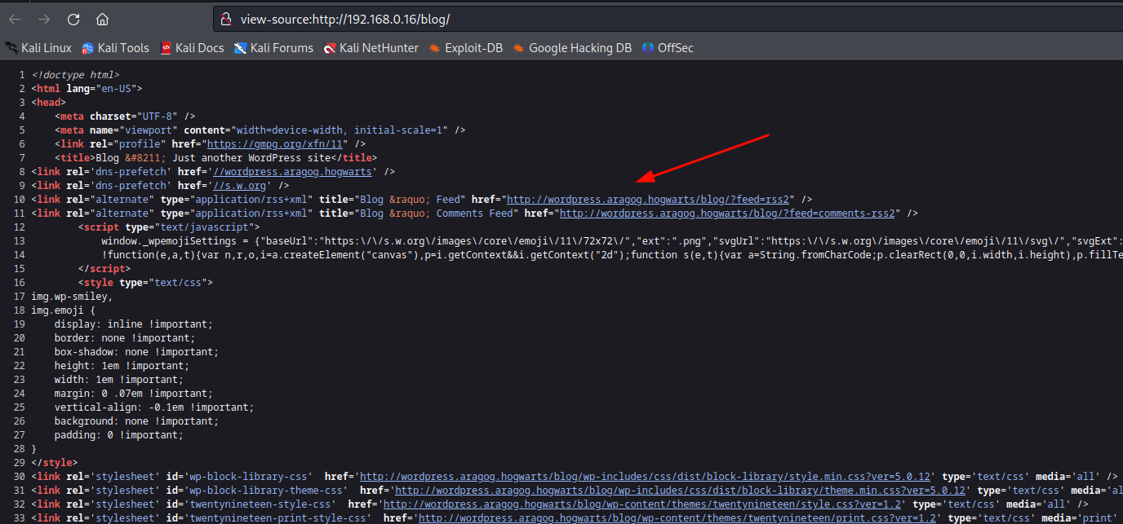
Task: Open the //wordpress.aragog.hogwarts dns-prefetch link
Action: pos(294,171)
